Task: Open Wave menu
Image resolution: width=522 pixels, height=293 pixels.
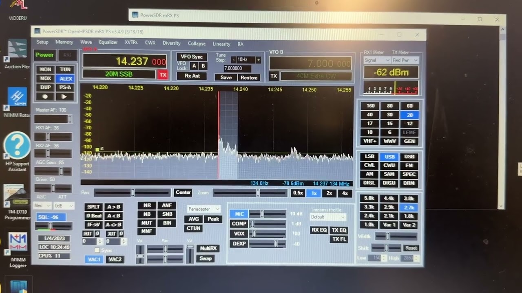Action: coord(86,42)
